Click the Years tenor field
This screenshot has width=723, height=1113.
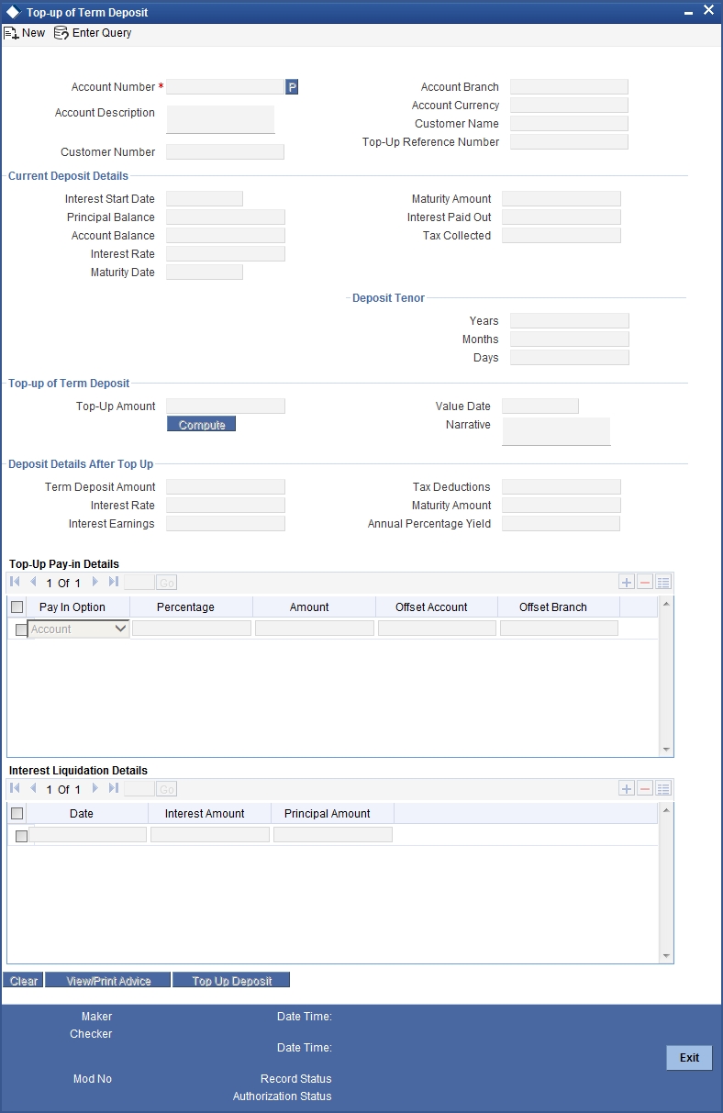click(x=570, y=321)
